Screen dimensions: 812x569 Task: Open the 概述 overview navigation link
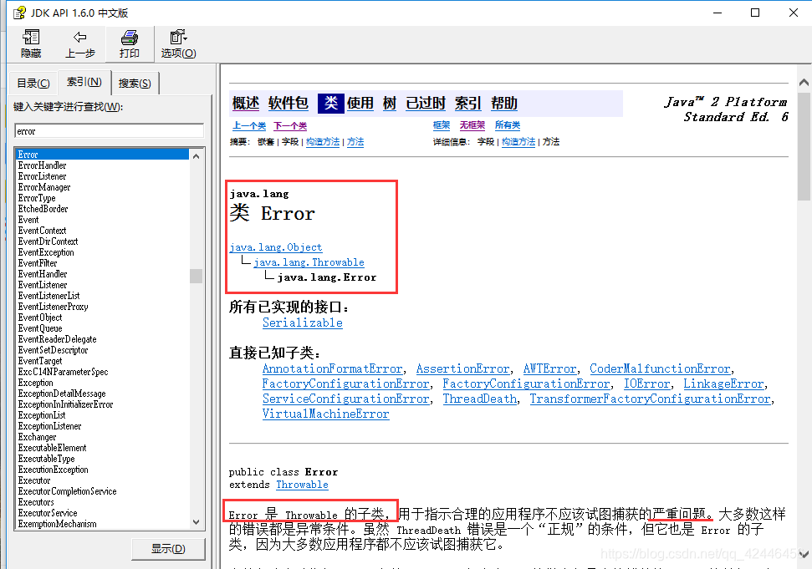(246, 103)
